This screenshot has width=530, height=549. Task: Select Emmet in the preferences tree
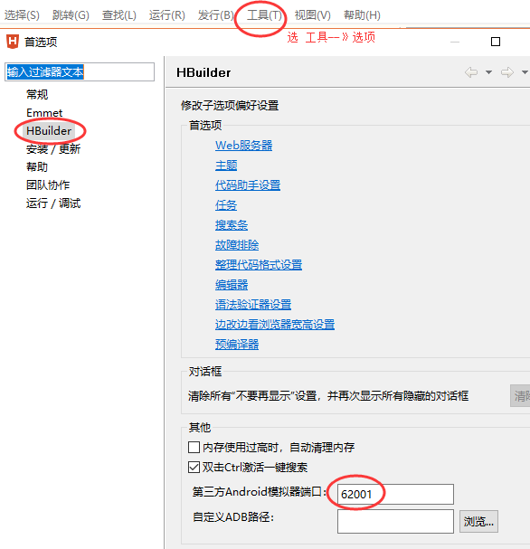tap(44, 113)
